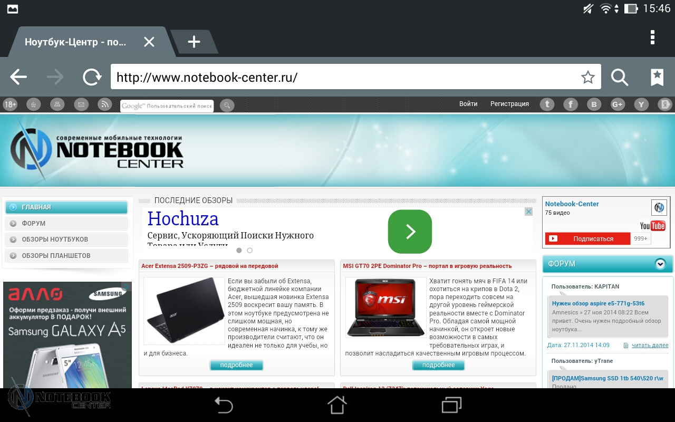The height and width of the screenshot is (422, 675).
Task: Open the Yandex round icon
Action: (x=665, y=104)
